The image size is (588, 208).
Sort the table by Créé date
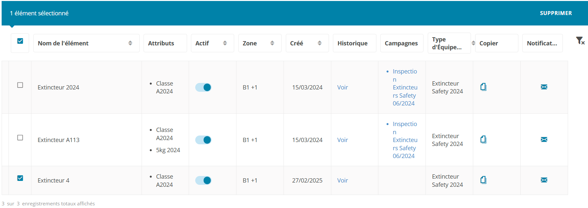[320, 43]
